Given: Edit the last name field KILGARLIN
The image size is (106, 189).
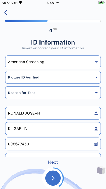Looking at the screenshot, I should pos(53,129).
